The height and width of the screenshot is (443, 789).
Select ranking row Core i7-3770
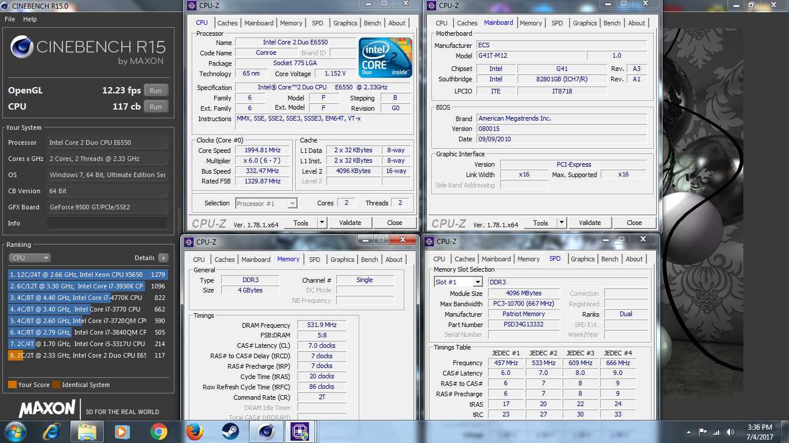click(x=88, y=309)
